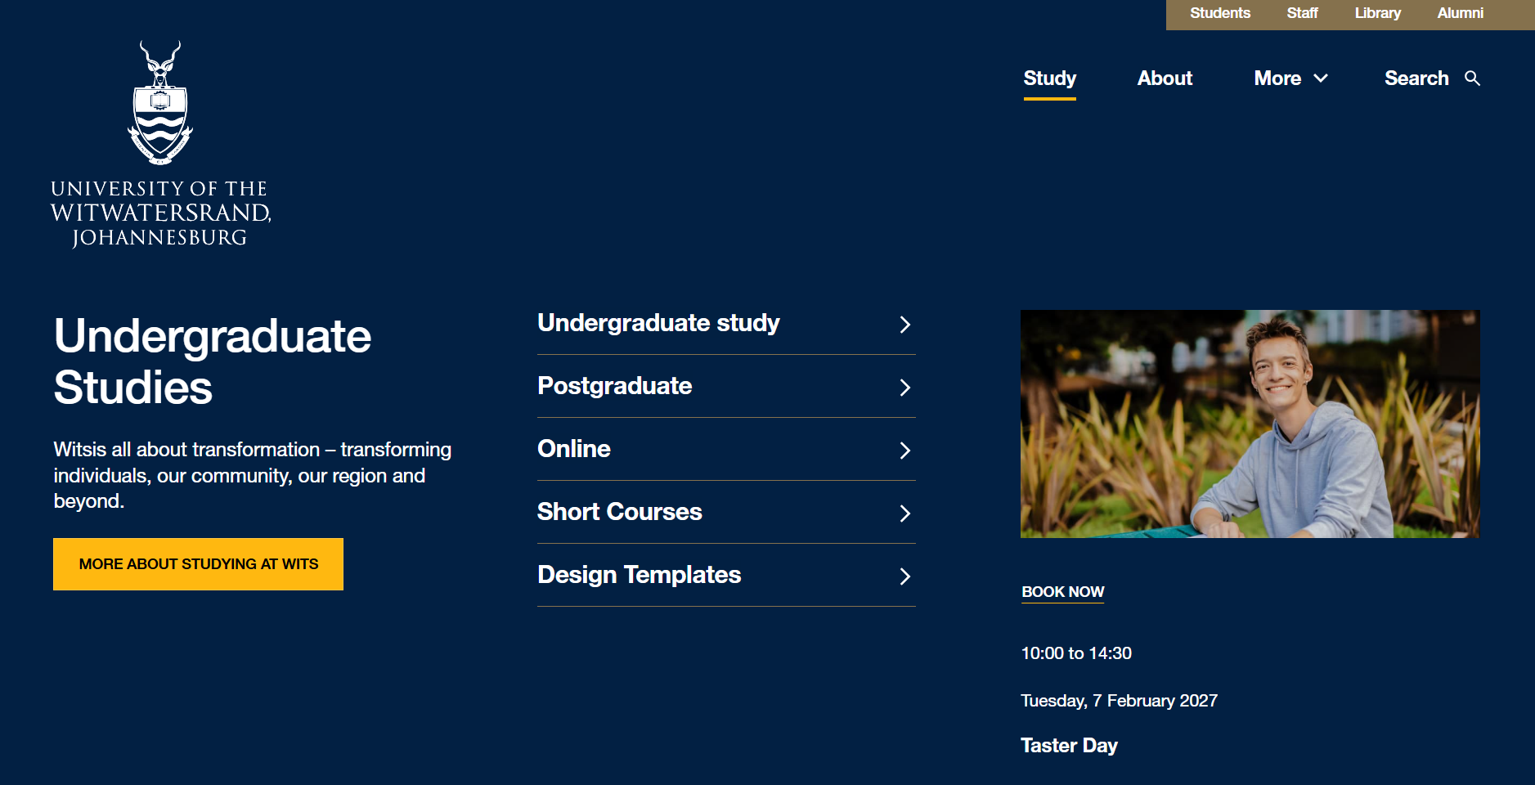The width and height of the screenshot is (1535, 785).
Task: Click the chevron arrow beside Design Templates
Action: 904,576
